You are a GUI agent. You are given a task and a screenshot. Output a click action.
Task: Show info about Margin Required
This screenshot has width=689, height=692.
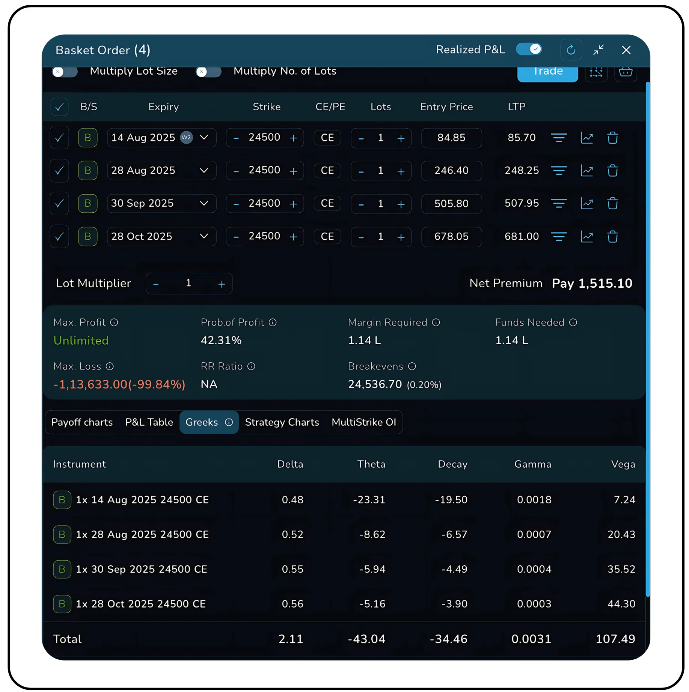[436, 323]
